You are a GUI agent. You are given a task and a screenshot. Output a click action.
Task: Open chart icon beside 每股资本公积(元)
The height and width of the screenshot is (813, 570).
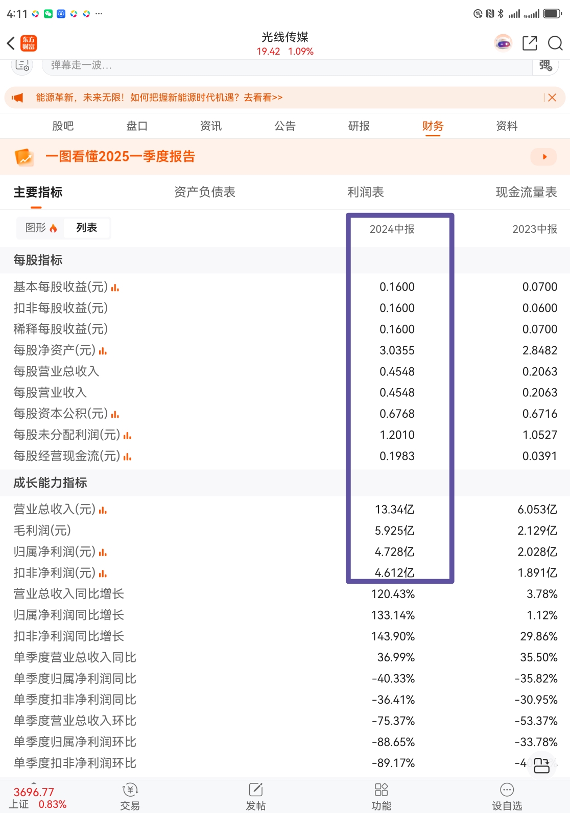pyautogui.click(x=115, y=414)
